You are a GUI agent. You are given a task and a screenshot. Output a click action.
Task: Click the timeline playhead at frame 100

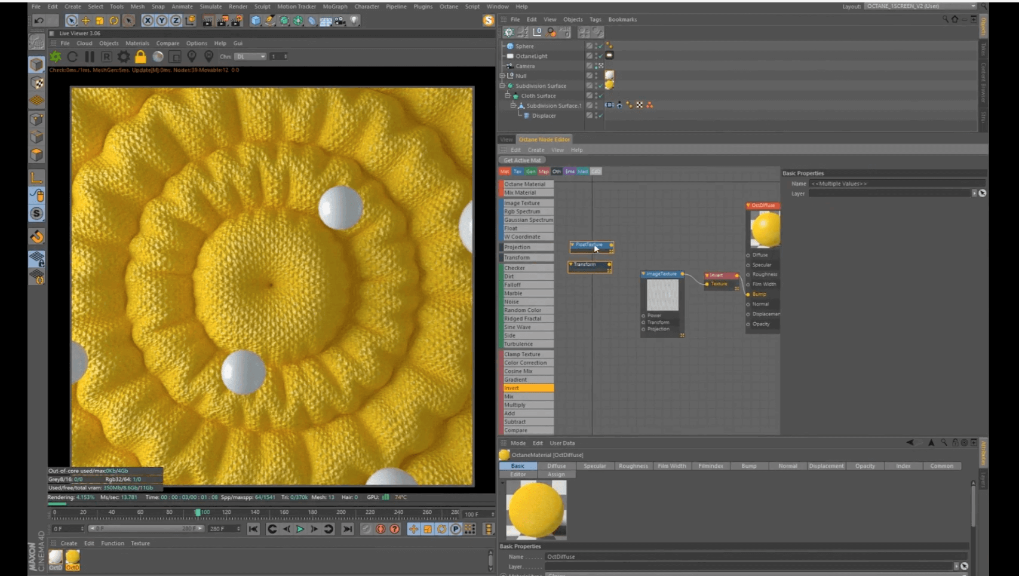198,513
